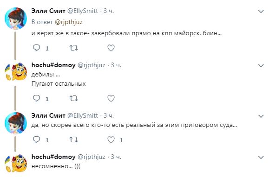Open options chevron on 'дебилы' tweet
Screen dimensions: 276x177
pyautogui.click(x=261, y=66)
